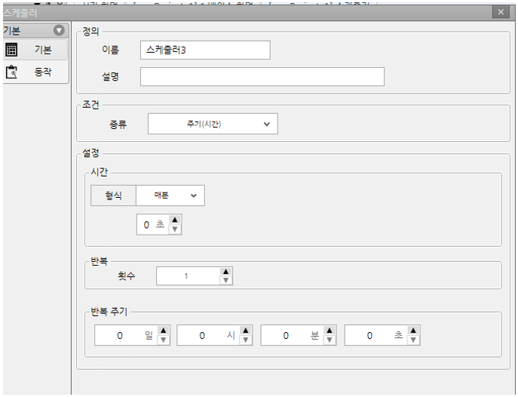Click the 횟수 label

click(126, 275)
